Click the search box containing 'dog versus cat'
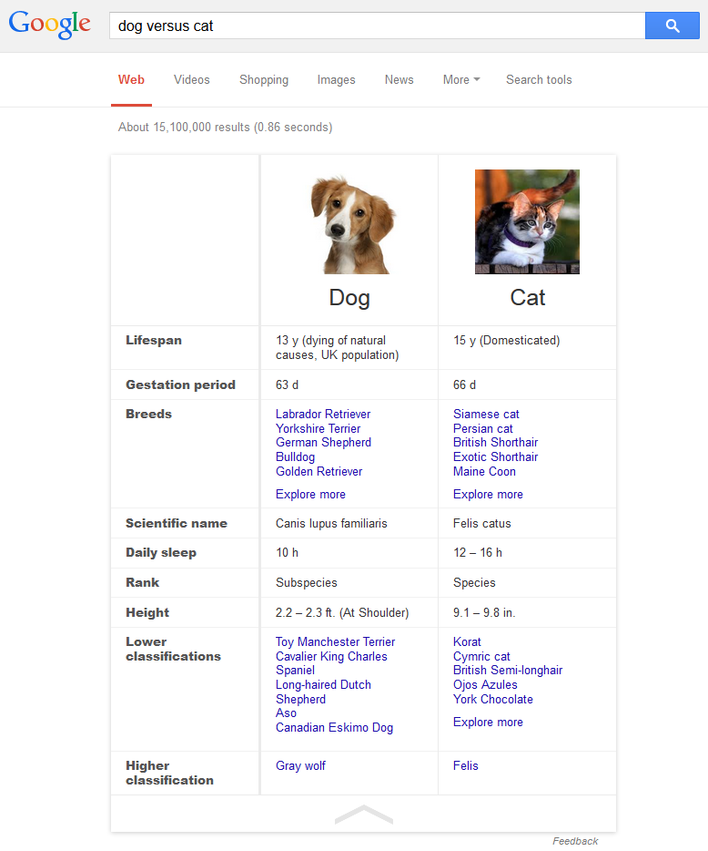This screenshot has height=851, width=708. tap(377, 26)
